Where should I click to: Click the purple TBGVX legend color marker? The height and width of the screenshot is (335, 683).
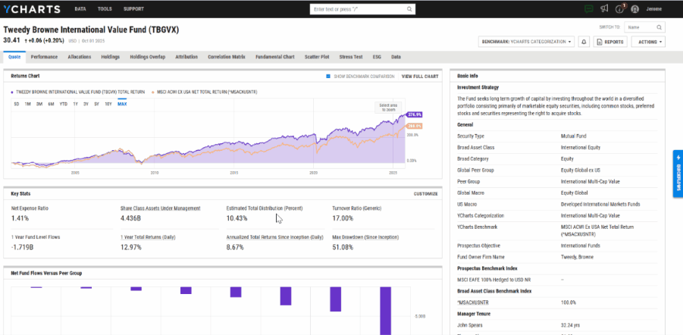click(x=11, y=91)
